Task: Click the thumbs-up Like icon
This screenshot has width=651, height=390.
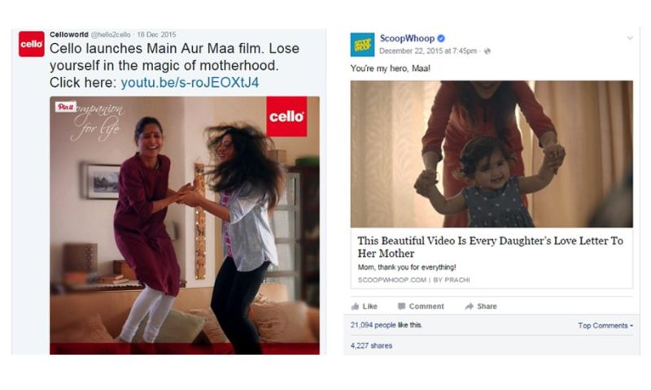Action: [355, 306]
